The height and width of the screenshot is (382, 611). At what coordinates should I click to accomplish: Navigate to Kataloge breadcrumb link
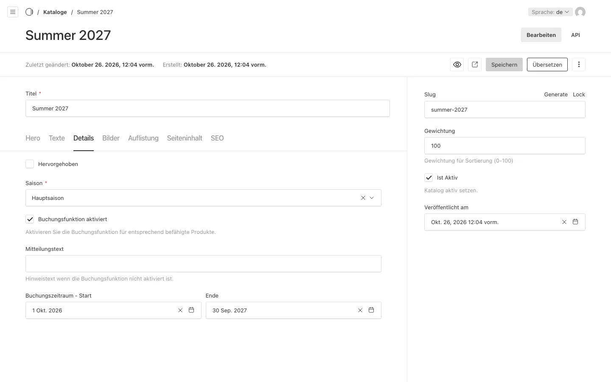[x=55, y=12]
